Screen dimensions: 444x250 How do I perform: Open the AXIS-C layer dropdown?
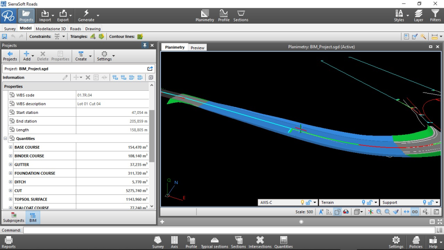(314, 203)
